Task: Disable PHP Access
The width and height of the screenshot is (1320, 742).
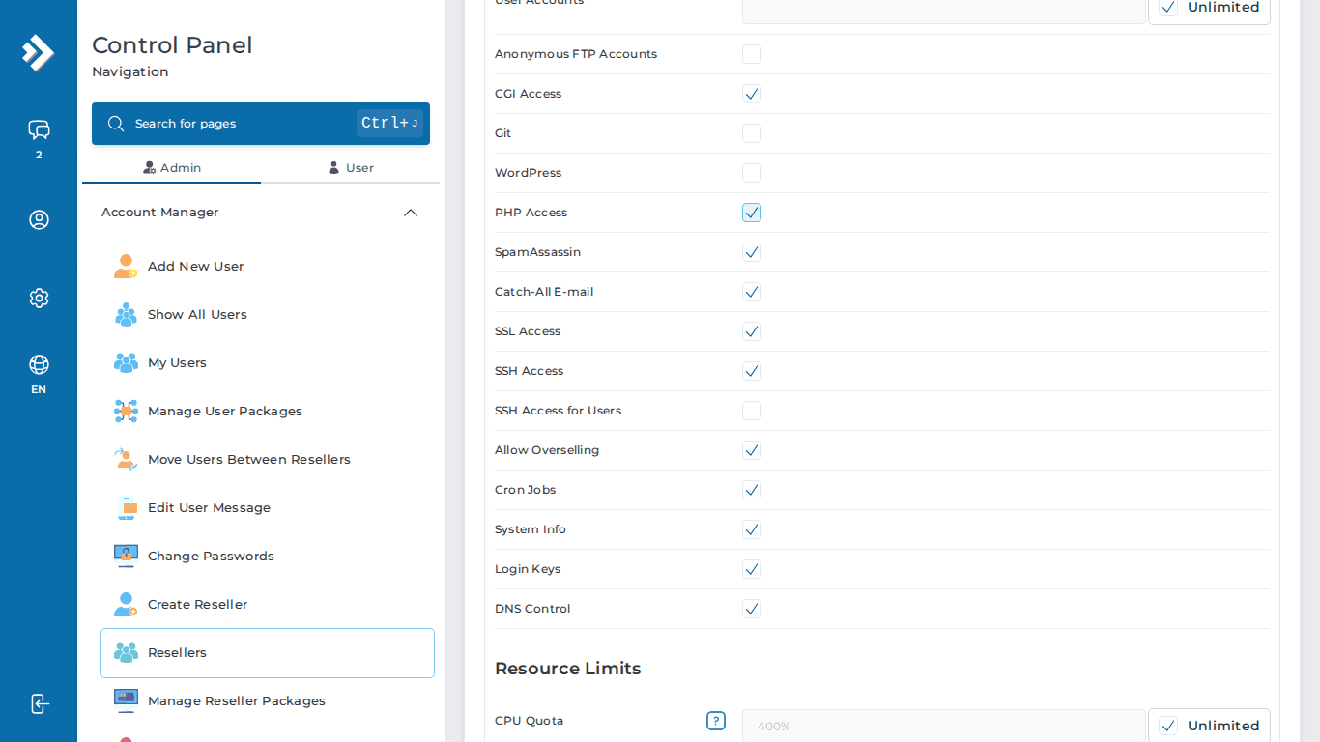Action: [752, 212]
